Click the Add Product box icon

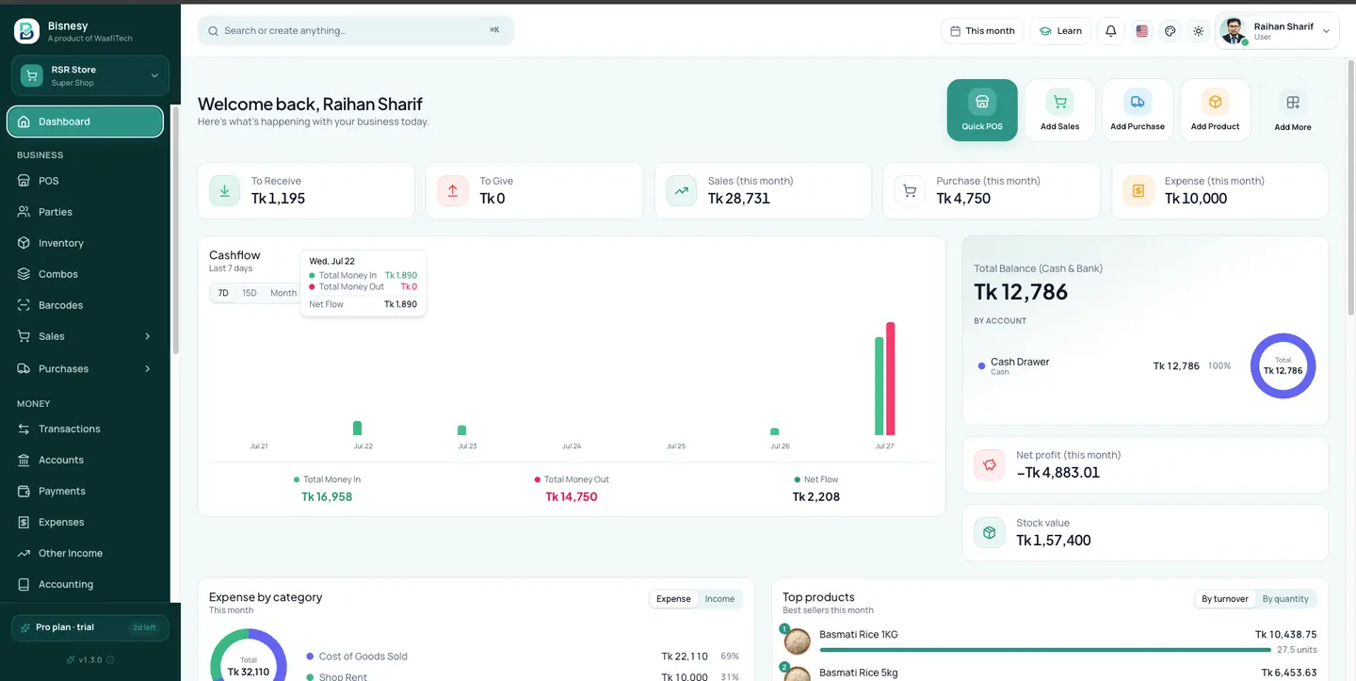point(1215,102)
